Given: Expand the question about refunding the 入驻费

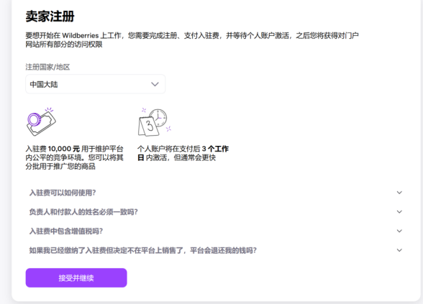Looking at the screenshot, I should (216, 250).
